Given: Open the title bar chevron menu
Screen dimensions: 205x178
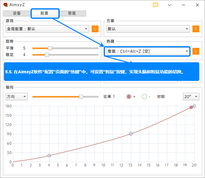Looking at the screenshot, I should [x=169, y=5].
